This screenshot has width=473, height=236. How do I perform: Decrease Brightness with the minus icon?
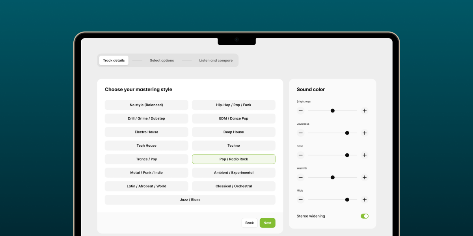tap(301, 111)
